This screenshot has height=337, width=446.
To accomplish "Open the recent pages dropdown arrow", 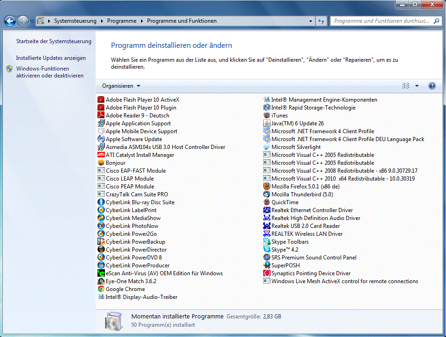I will pos(32,21).
